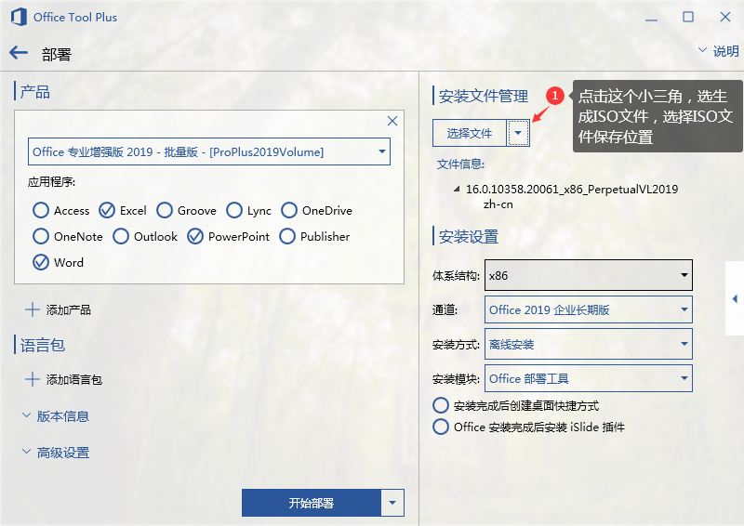Click the Office Tool Plus logo icon
The width and height of the screenshot is (744, 526).
(19, 17)
